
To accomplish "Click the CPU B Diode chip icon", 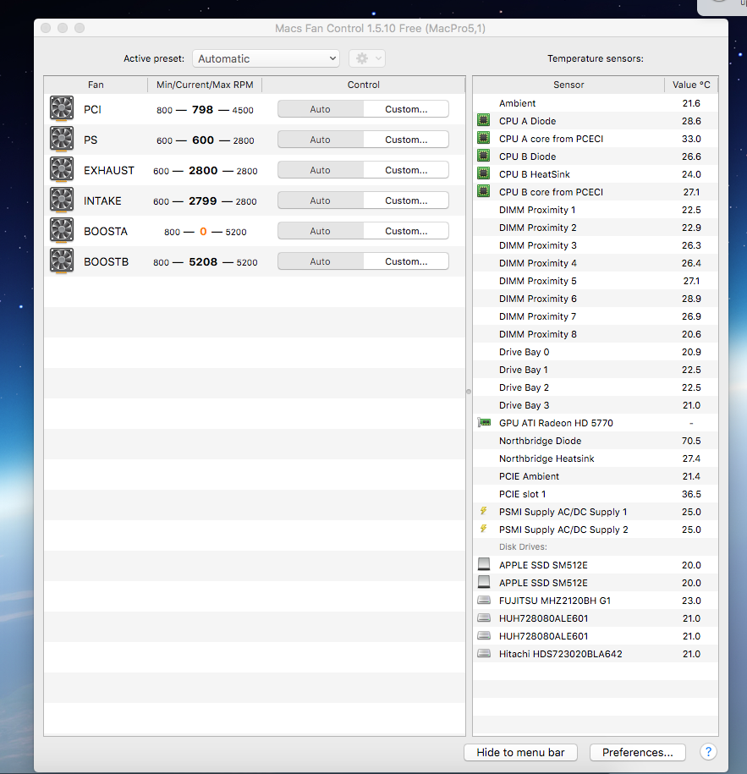I will coord(484,156).
